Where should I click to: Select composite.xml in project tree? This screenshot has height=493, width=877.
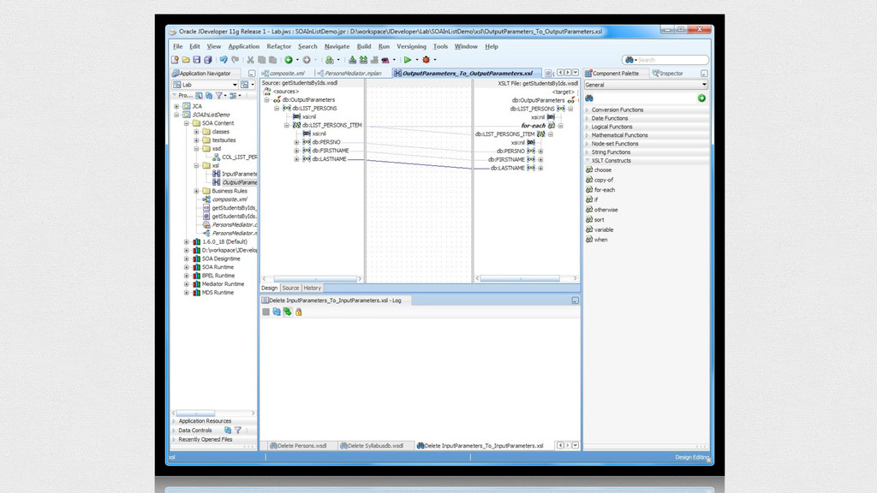230,199
